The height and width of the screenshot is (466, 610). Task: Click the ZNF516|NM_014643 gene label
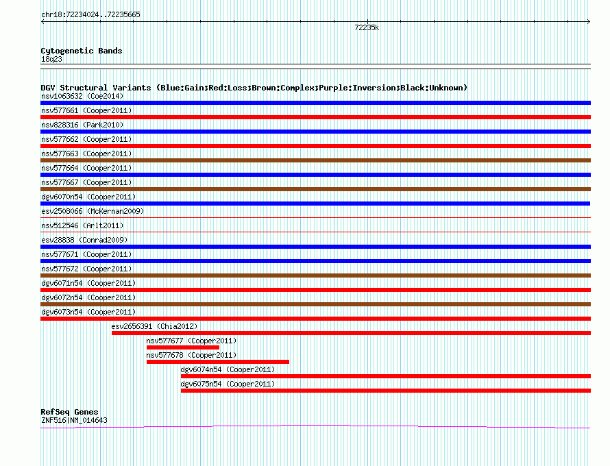coord(74,420)
